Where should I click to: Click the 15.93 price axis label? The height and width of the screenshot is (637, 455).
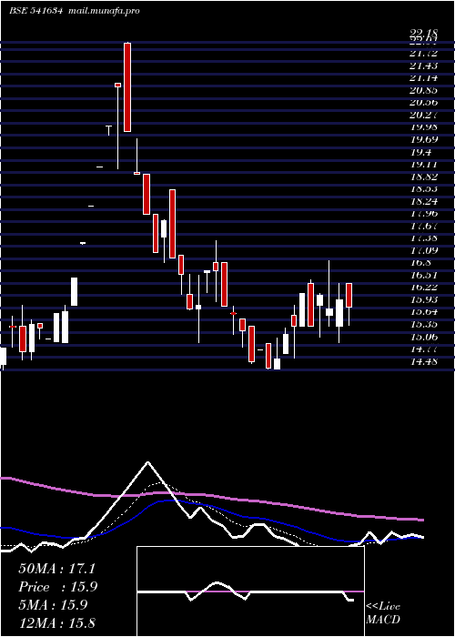424,299
